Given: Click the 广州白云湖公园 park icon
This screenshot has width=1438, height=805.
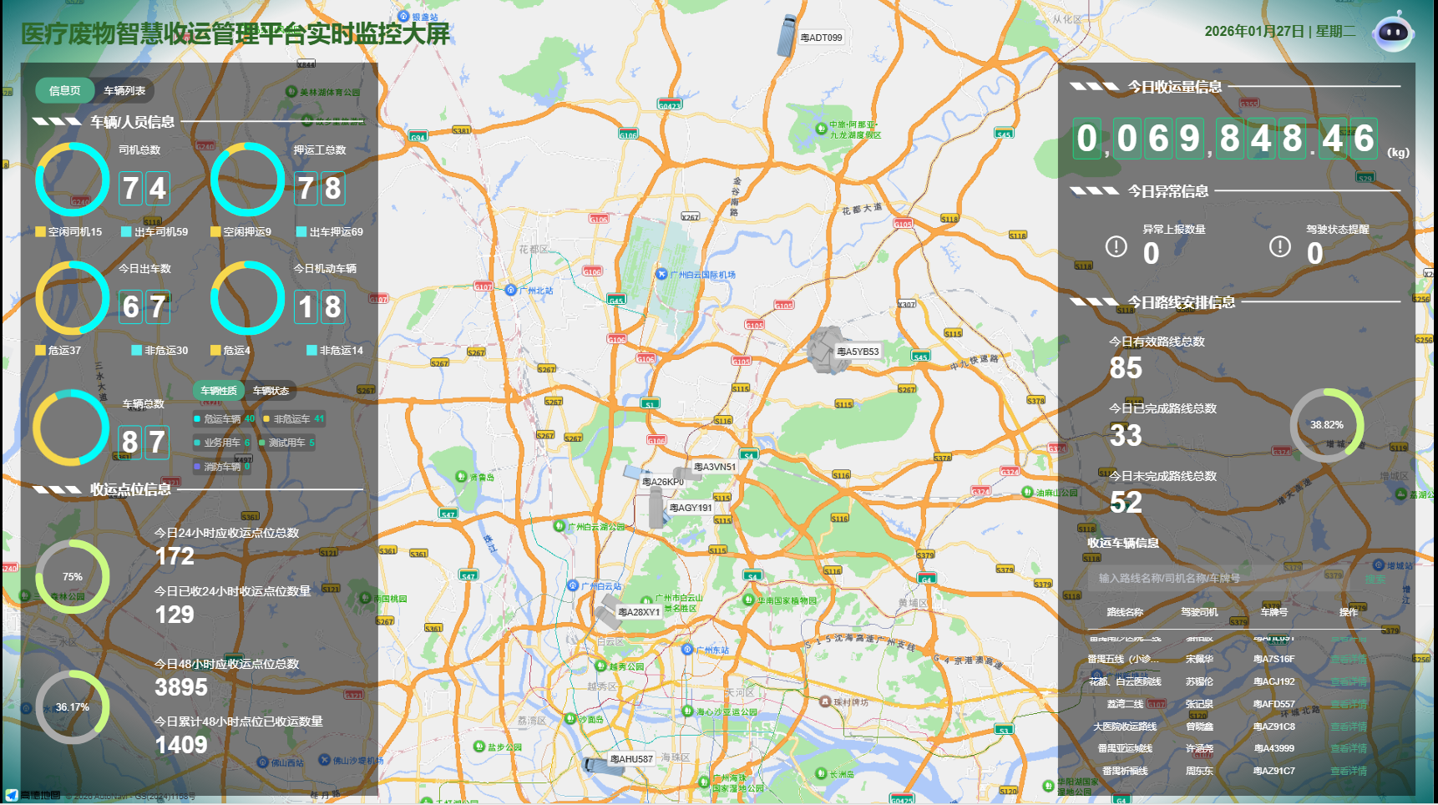Looking at the screenshot, I should pos(560,525).
